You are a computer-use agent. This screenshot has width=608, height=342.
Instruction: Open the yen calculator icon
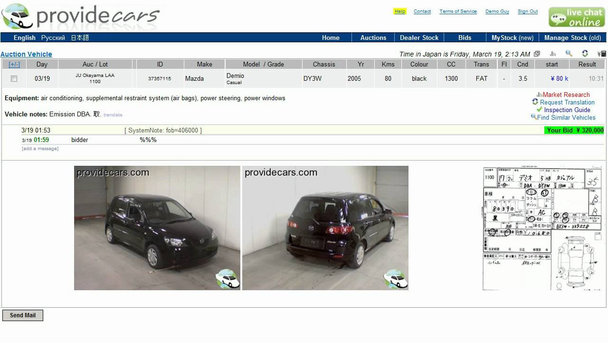pos(601,54)
